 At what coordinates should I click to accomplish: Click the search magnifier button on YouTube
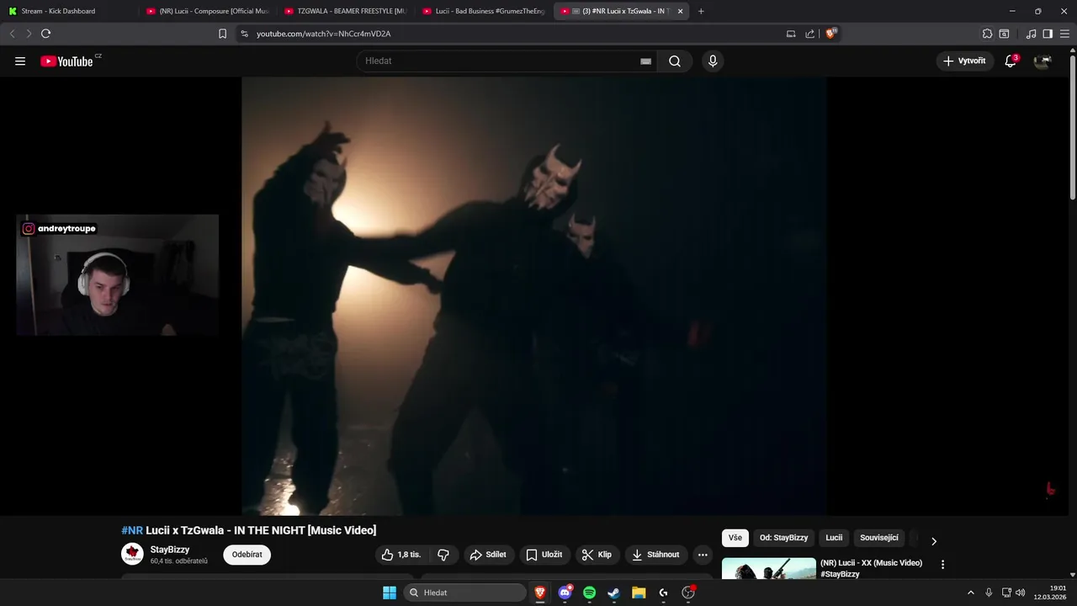coord(675,61)
